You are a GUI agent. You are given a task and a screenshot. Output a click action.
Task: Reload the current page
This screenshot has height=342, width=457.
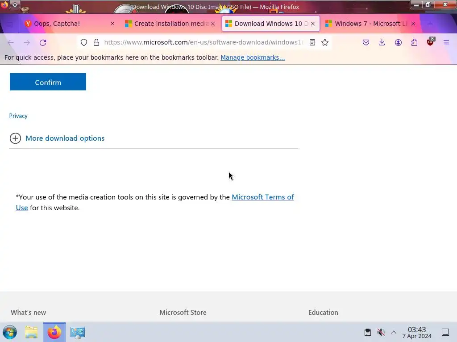[x=43, y=42]
